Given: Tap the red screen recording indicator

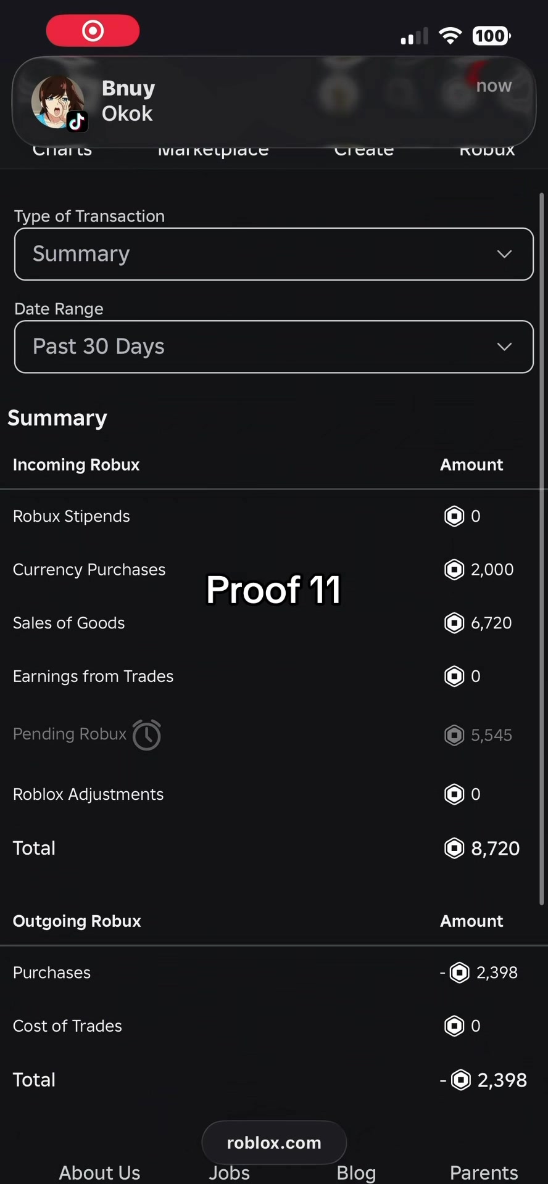Looking at the screenshot, I should 93,31.
